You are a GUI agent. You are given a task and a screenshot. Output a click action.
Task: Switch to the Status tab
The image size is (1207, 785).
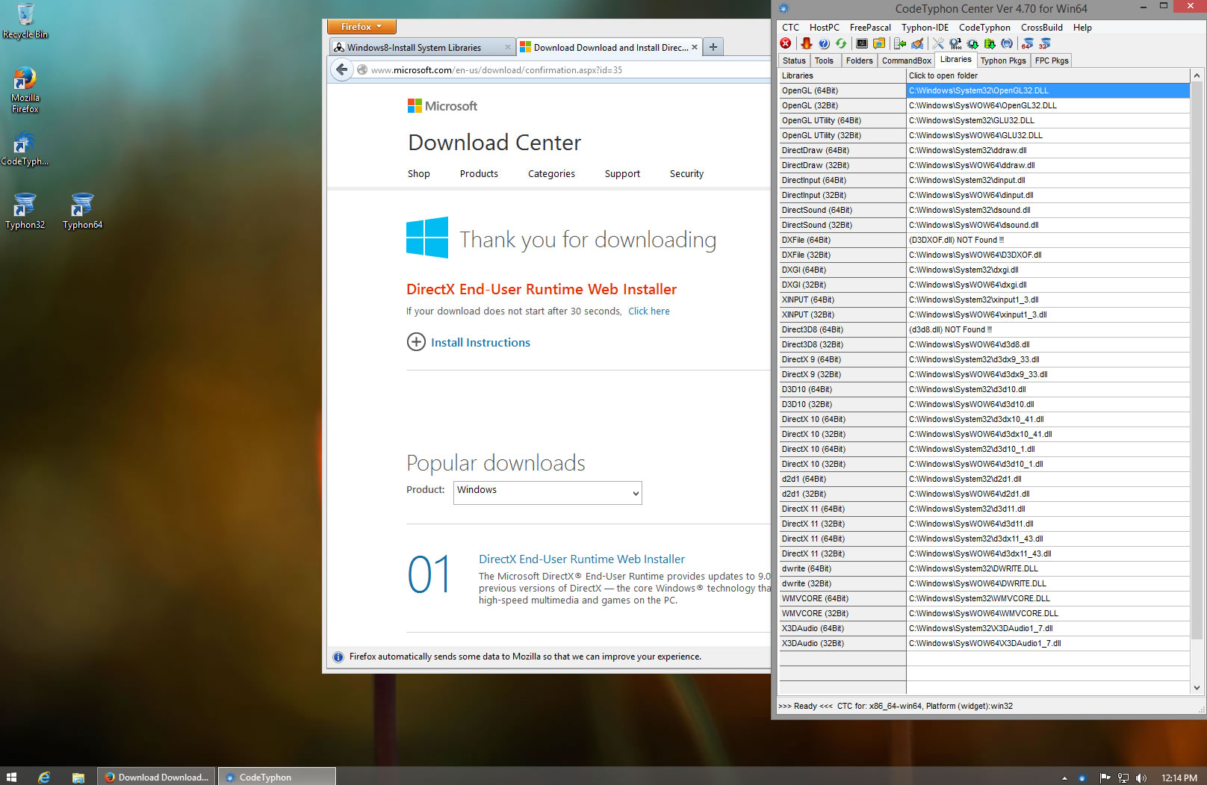coord(794,60)
